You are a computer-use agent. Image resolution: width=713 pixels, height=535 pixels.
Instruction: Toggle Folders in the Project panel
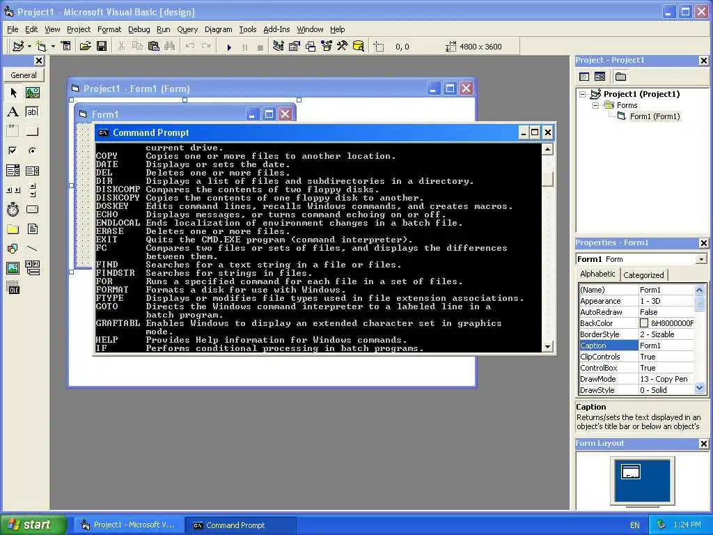pyautogui.click(x=620, y=77)
